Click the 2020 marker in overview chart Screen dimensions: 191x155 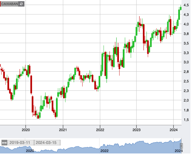[x=30, y=151]
